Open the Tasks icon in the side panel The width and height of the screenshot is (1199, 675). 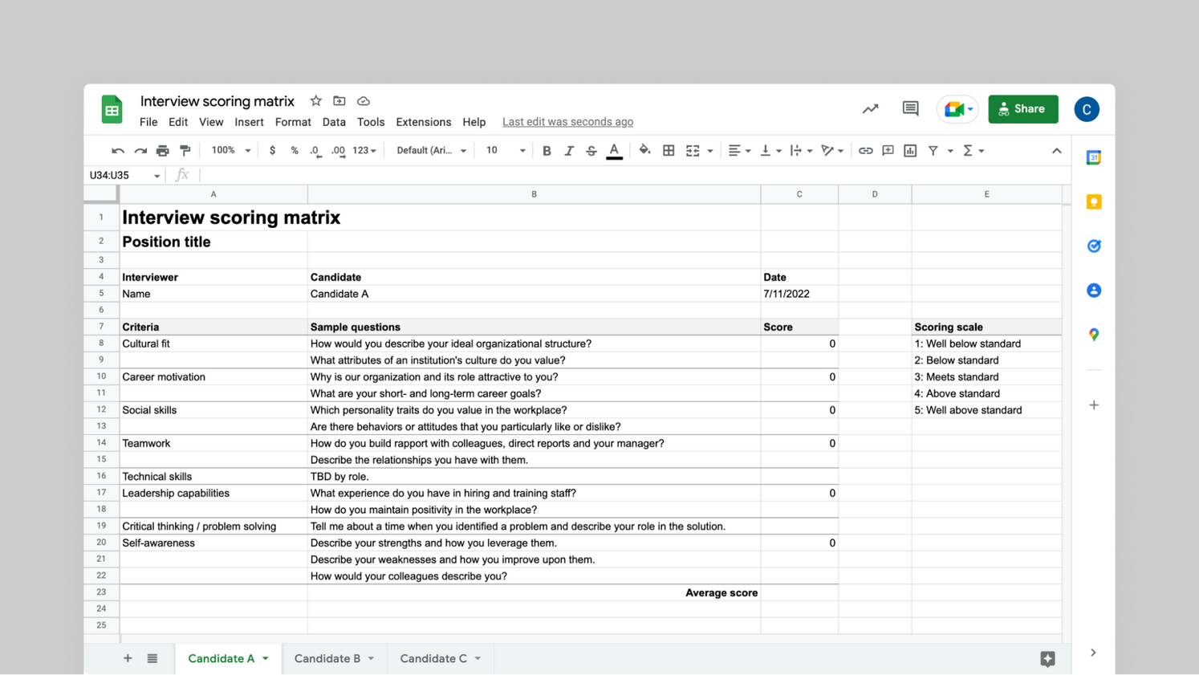point(1094,246)
